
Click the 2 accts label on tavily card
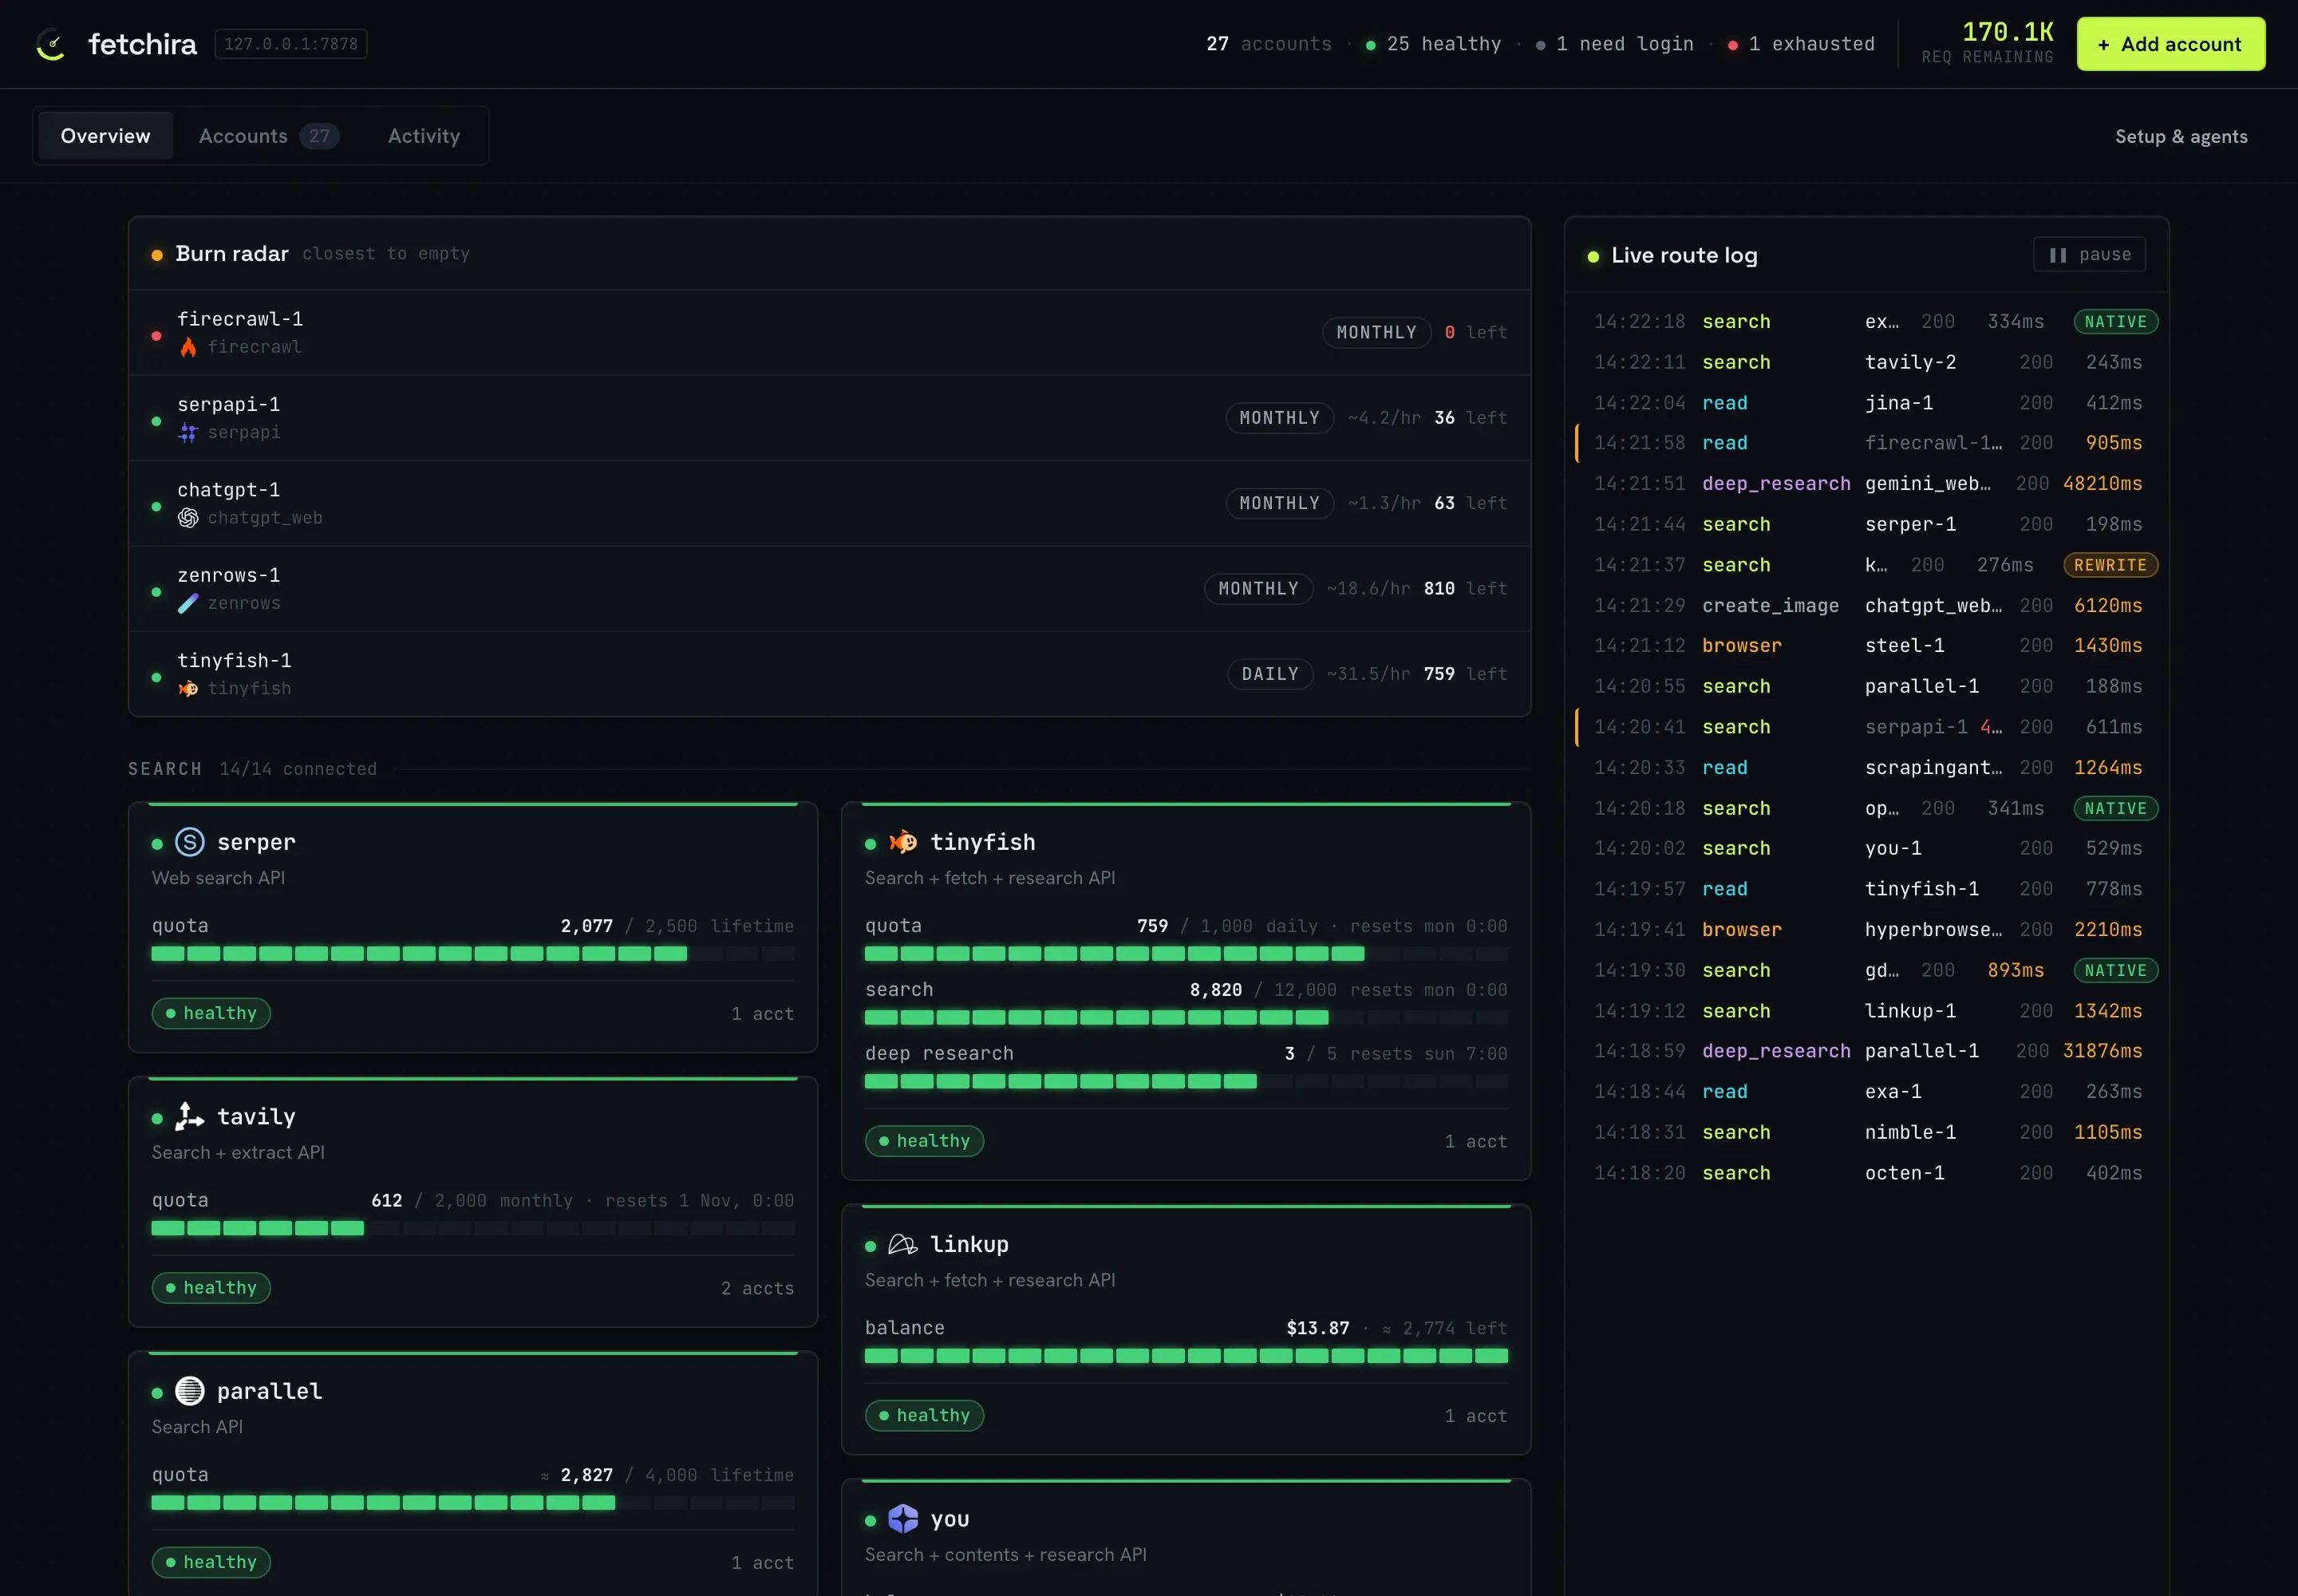pos(757,1288)
